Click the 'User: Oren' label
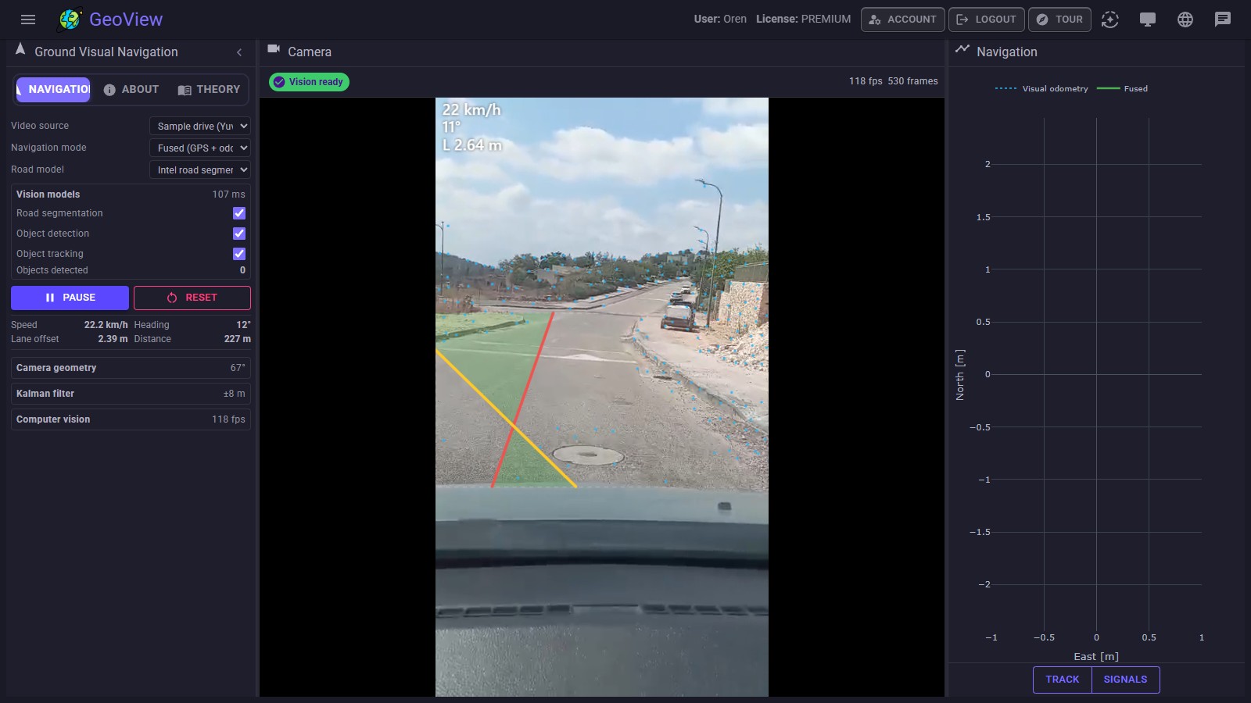This screenshot has height=703, width=1251. point(720,20)
